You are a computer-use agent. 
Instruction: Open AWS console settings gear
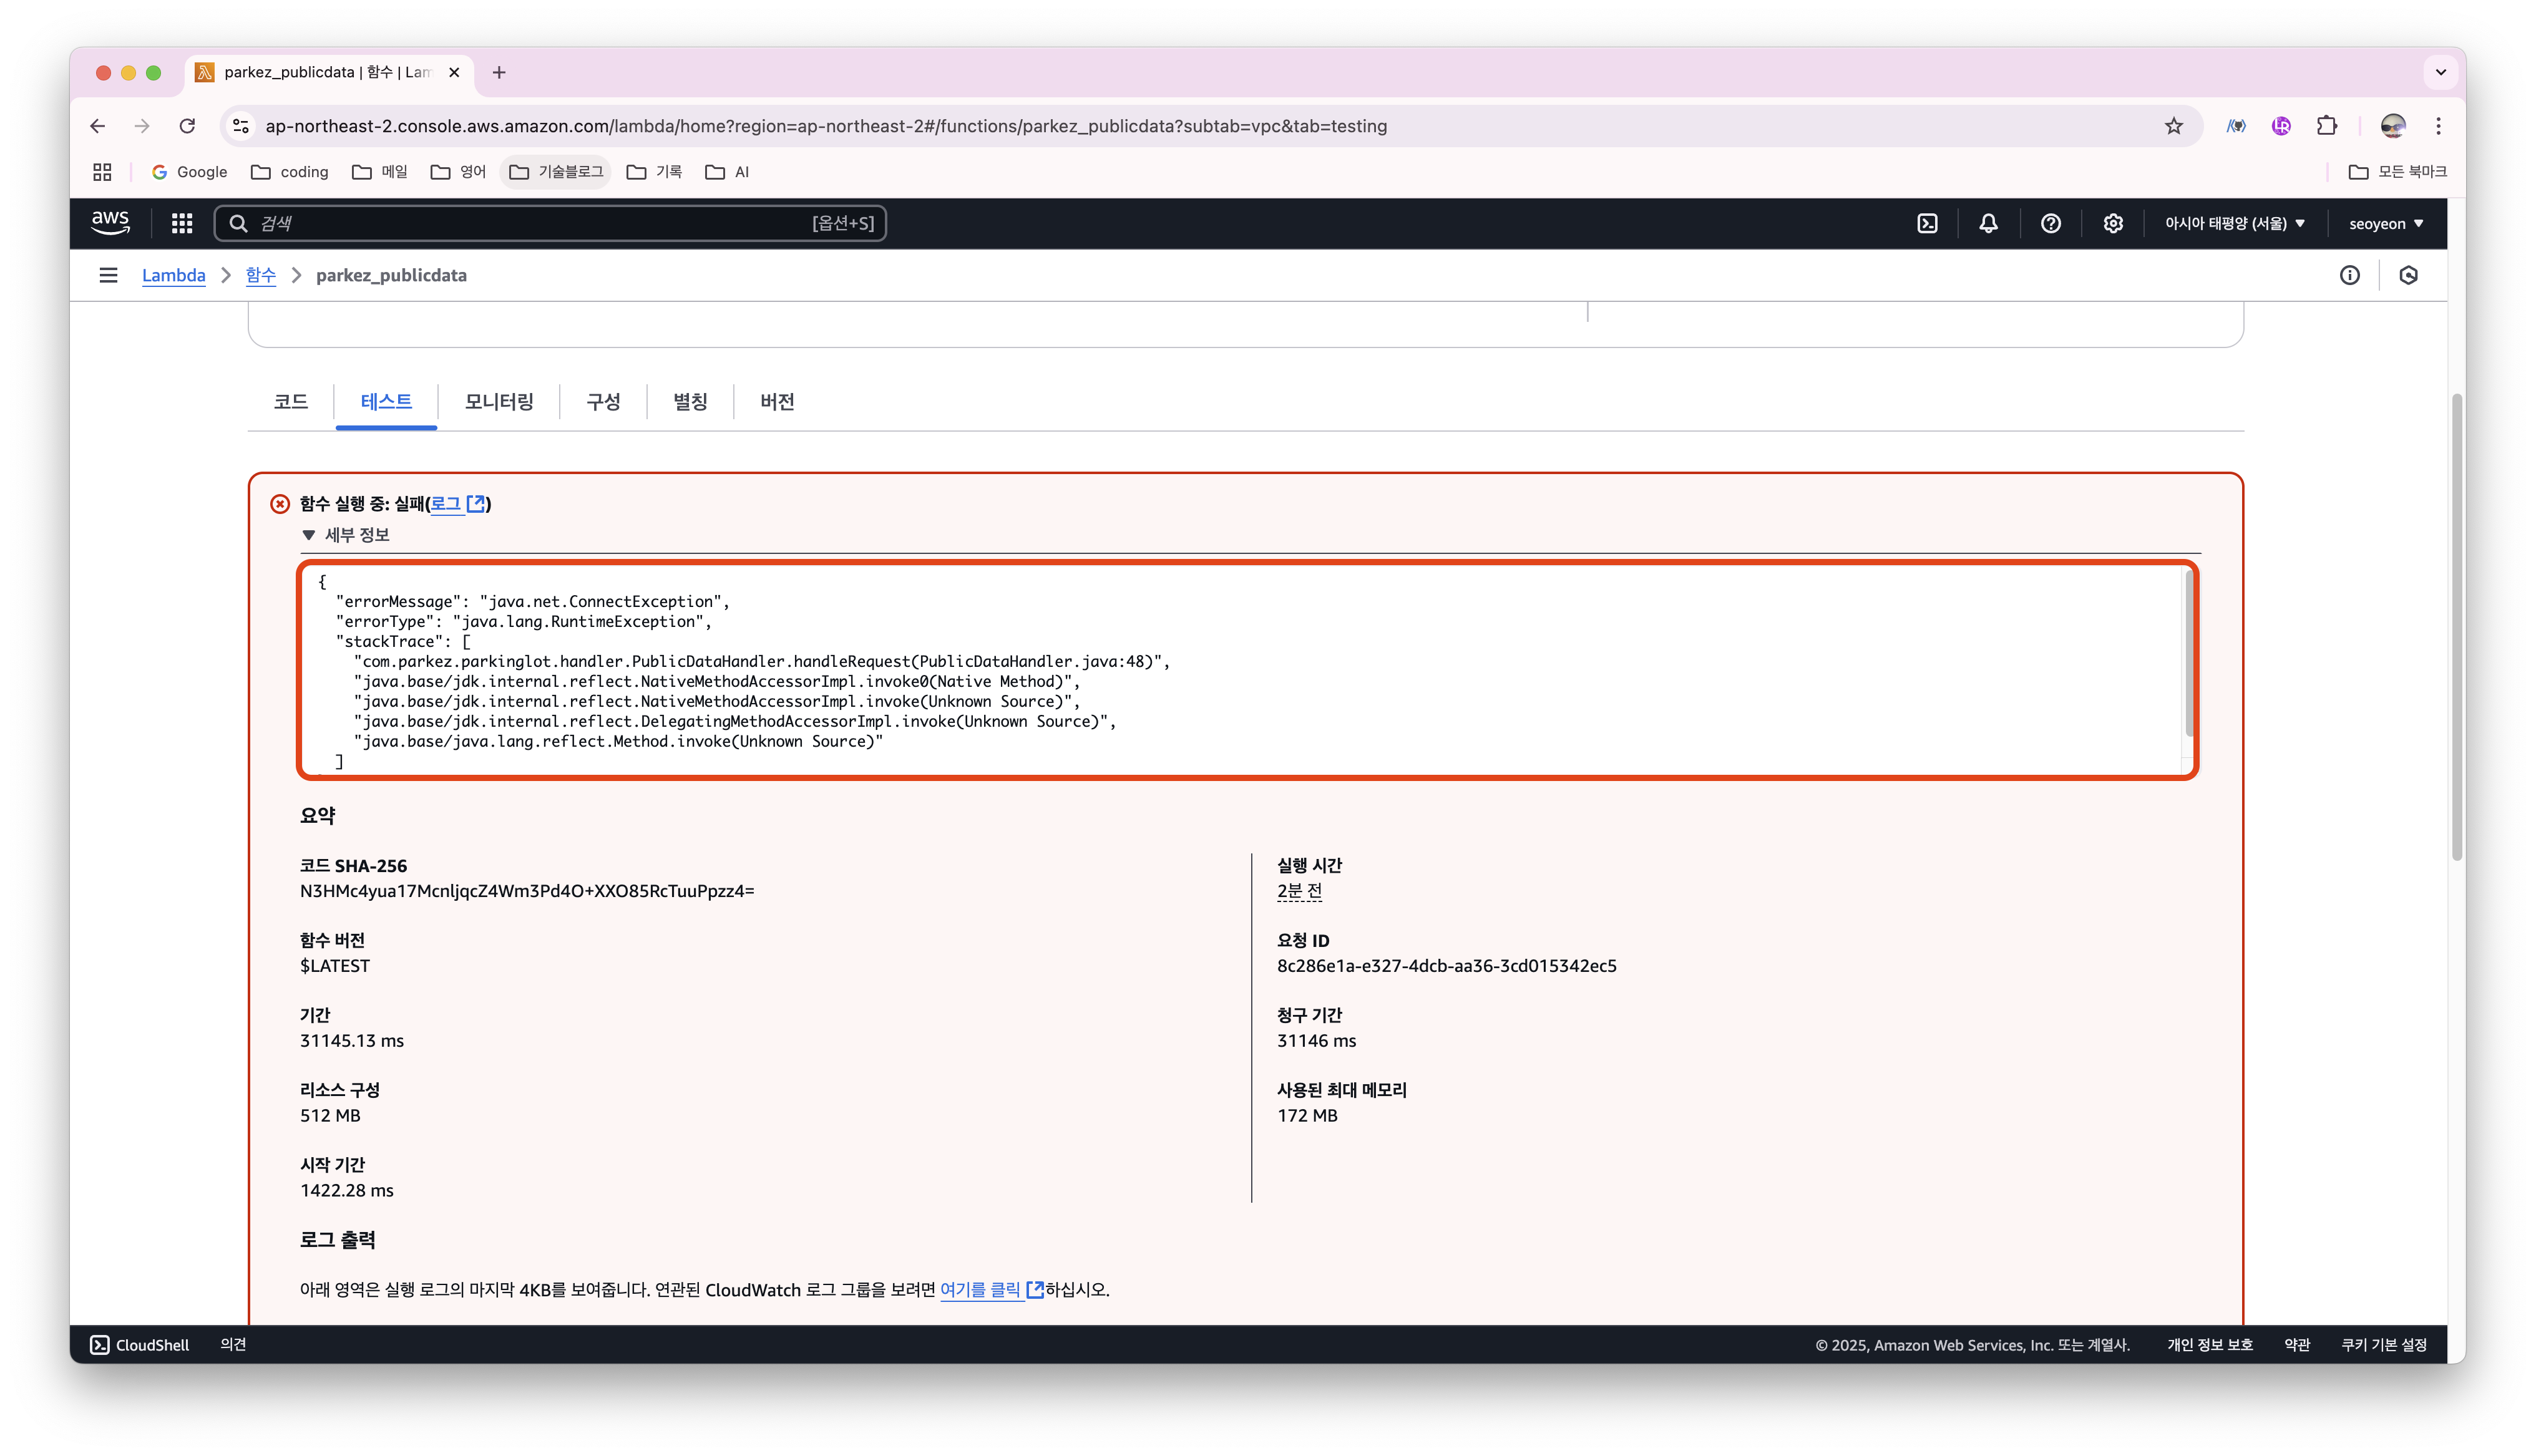(x=2112, y=223)
